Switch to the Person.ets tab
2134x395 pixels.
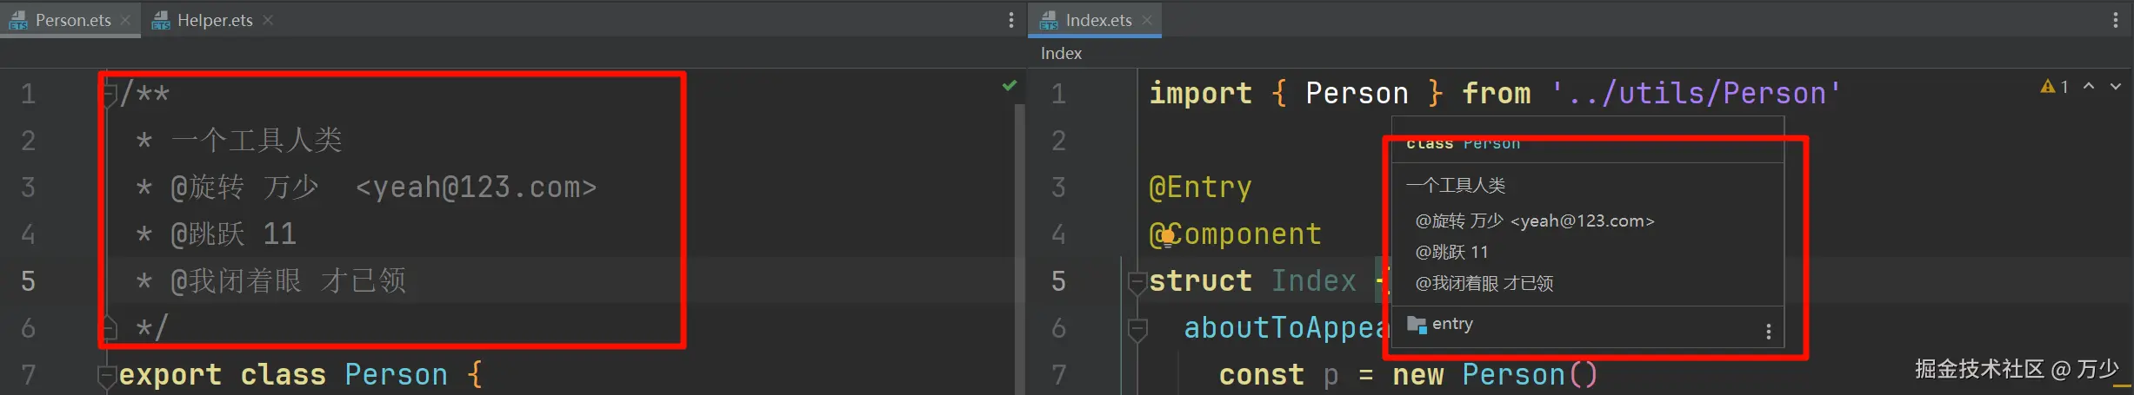click(x=73, y=20)
